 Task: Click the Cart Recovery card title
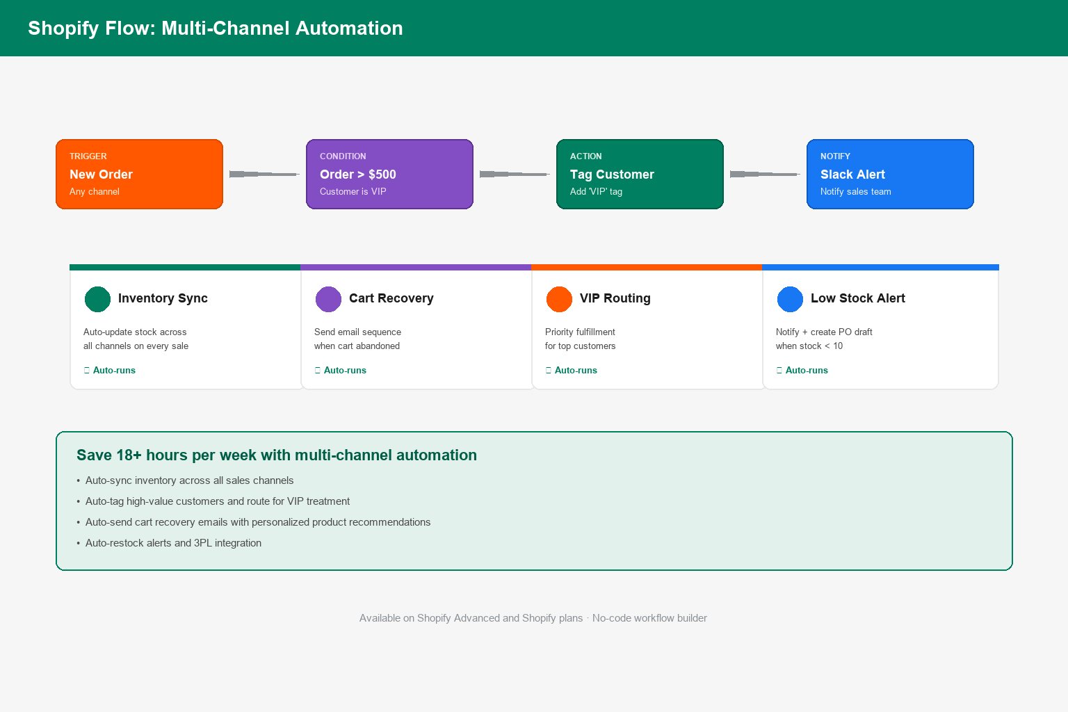(391, 298)
